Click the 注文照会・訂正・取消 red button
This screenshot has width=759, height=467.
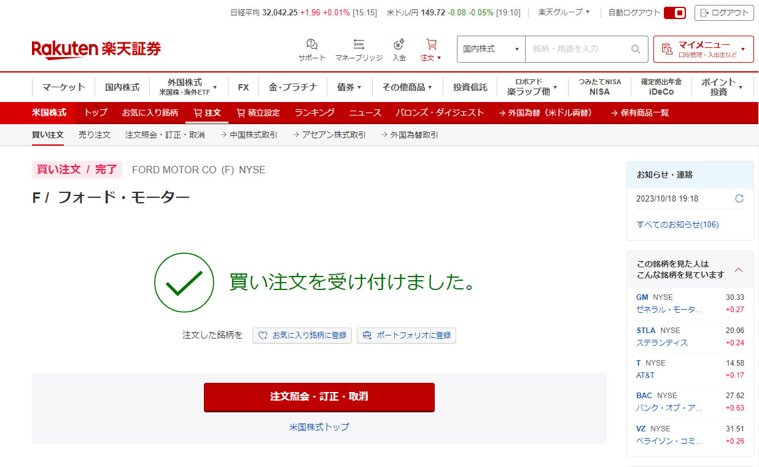(x=319, y=397)
